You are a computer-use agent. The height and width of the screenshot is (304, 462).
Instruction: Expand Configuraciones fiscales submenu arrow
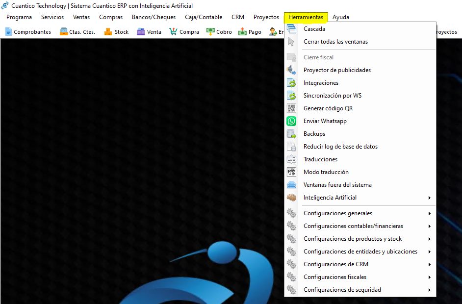[430, 277]
